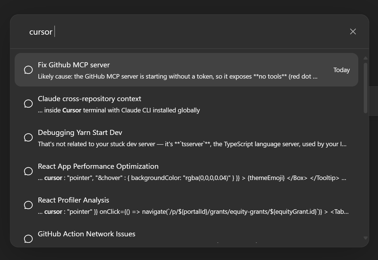Open Claude cross-repository context chat
The width and height of the screenshot is (378, 260).
[x=90, y=99]
